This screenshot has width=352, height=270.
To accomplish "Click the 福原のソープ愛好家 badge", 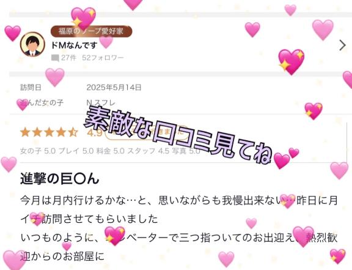I will (91, 31).
